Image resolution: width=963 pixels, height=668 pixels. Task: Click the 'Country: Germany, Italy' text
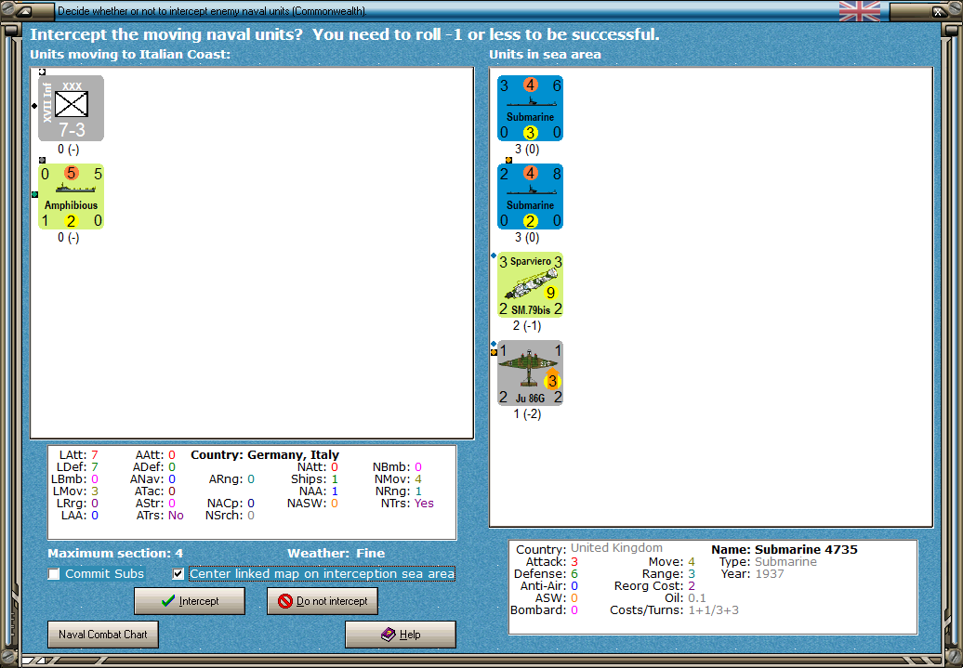[265, 455]
